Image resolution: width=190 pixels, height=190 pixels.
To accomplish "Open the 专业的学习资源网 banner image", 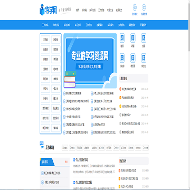I will pos(90,61).
